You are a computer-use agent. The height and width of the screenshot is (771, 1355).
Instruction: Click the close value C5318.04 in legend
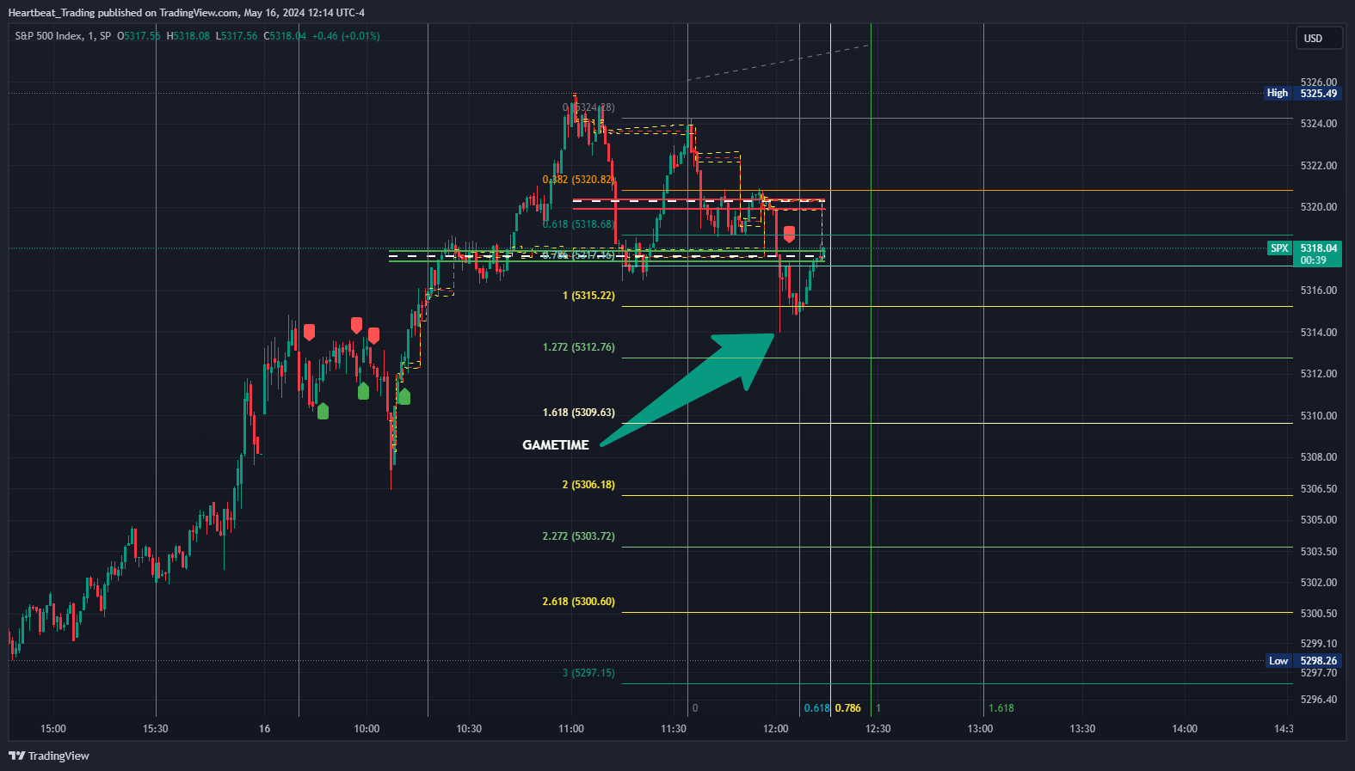[x=285, y=36]
